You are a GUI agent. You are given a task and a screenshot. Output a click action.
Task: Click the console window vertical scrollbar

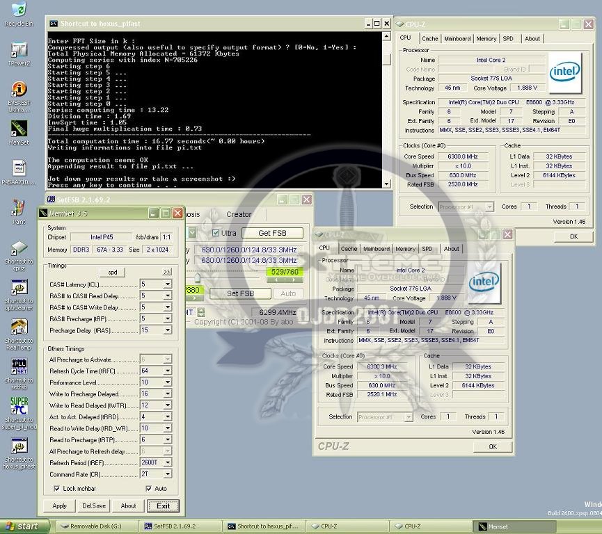[x=387, y=109]
